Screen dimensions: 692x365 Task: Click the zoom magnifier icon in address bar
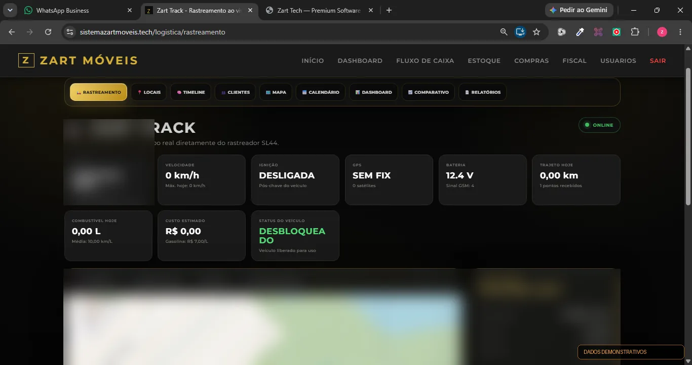[504, 32]
